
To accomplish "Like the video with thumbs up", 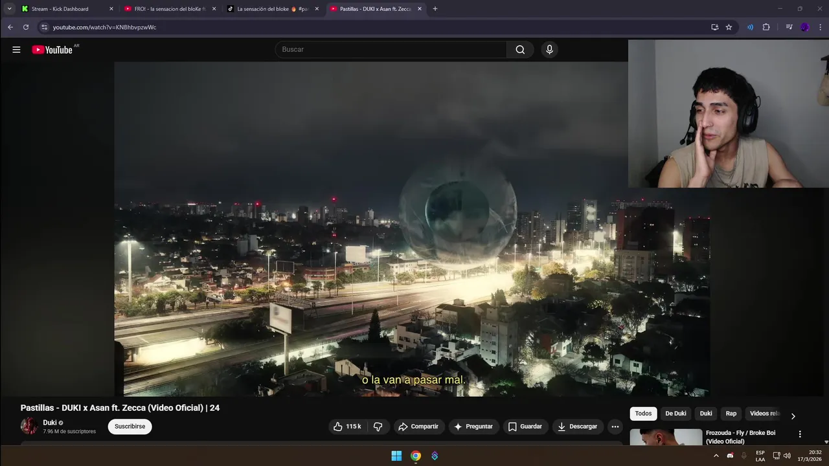I will click(x=347, y=427).
